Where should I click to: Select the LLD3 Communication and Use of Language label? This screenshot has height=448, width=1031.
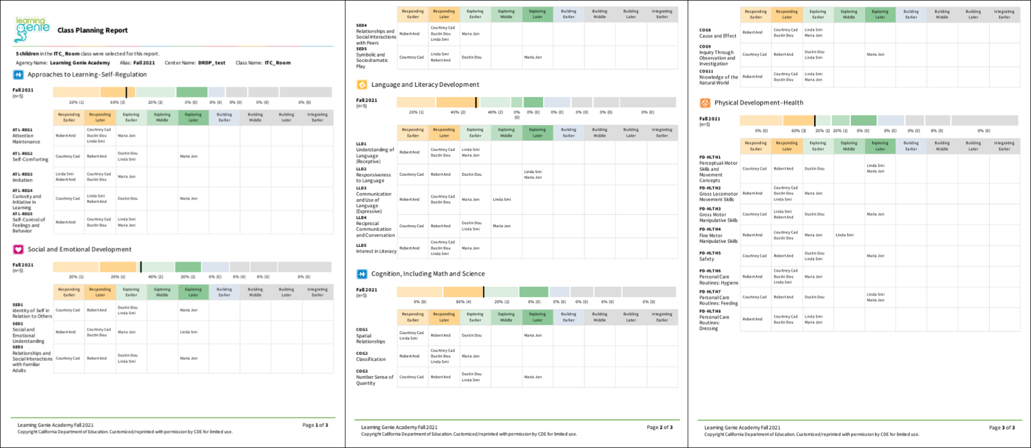tap(373, 200)
